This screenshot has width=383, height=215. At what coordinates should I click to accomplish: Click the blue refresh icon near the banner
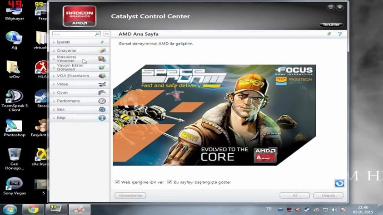(x=339, y=183)
